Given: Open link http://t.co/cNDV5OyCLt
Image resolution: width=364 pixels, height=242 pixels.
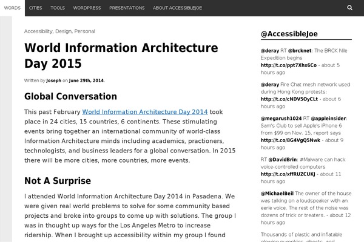Looking at the screenshot, I should click(x=289, y=99).
